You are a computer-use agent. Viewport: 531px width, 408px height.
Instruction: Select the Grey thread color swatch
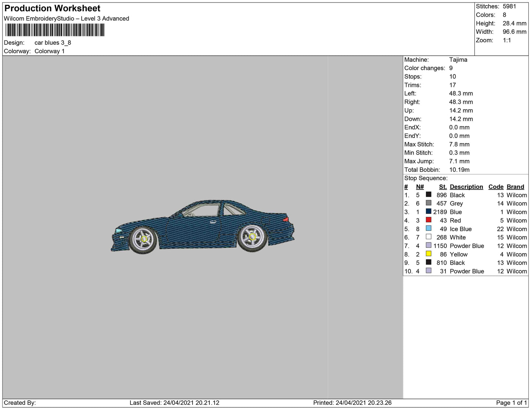(428, 203)
